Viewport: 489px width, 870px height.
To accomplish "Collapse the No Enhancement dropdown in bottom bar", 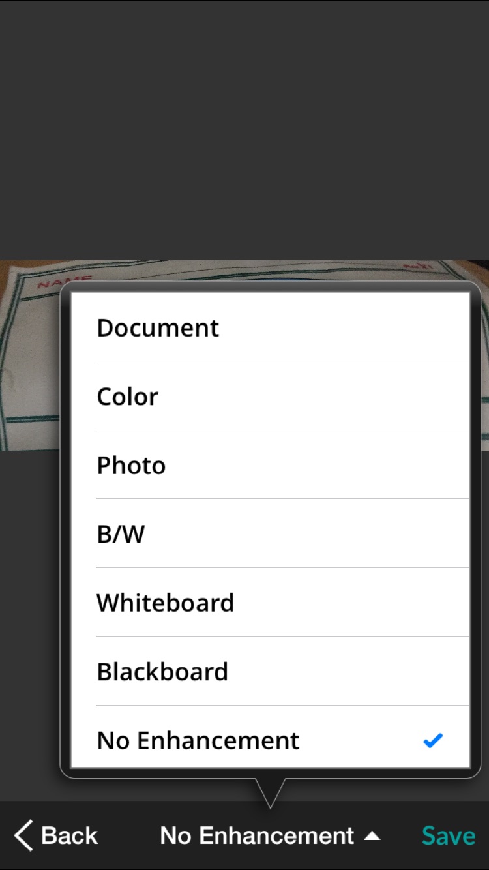I will click(270, 835).
